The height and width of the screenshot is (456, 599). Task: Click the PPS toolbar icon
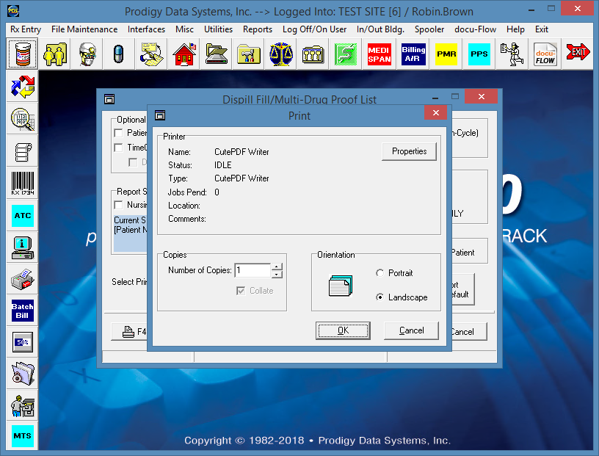(479, 54)
